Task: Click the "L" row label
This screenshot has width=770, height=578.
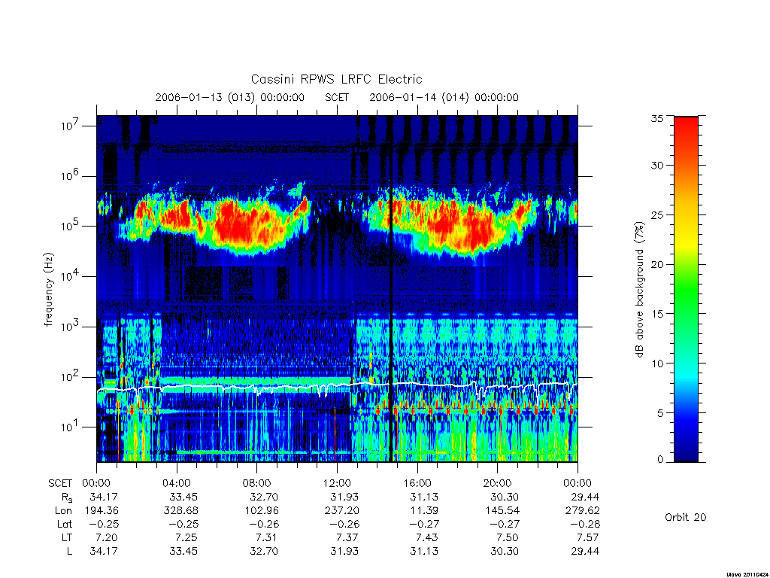Action: coord(70,552)
